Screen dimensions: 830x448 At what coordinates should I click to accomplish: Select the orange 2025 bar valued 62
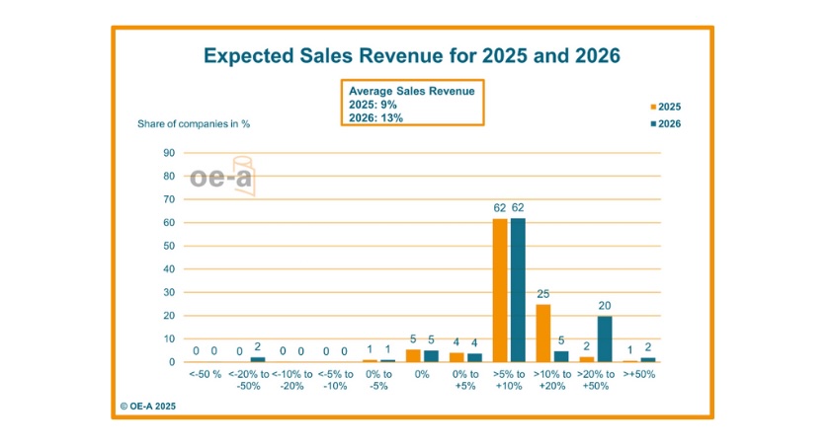click(500, 289)
